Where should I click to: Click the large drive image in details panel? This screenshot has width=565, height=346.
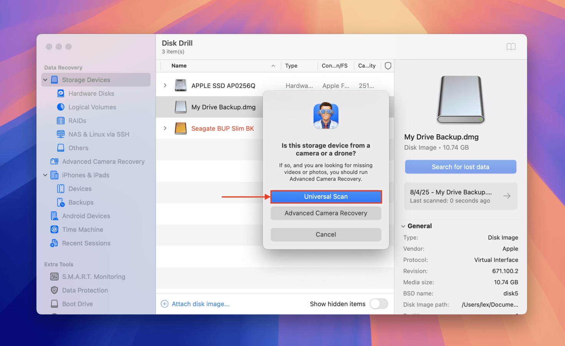[460, 100]
